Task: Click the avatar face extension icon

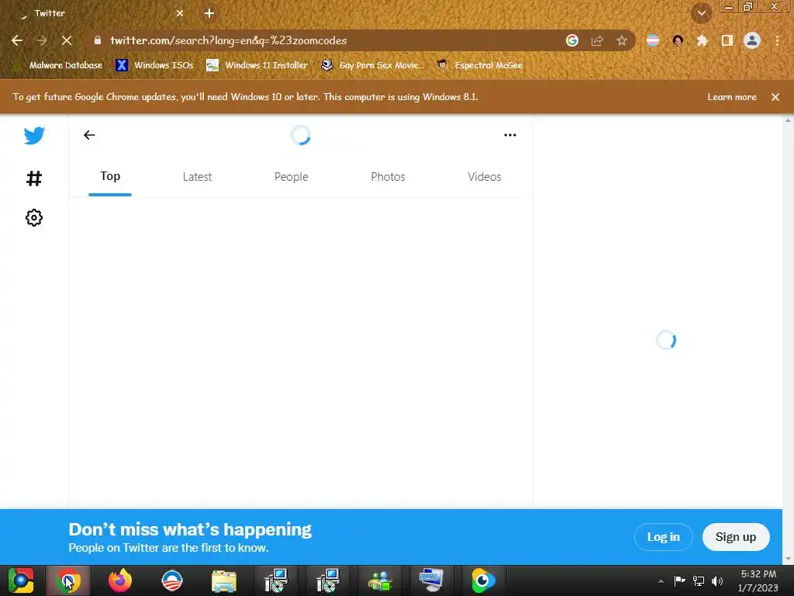Action: pyautogui.click(x=678, y=40)
